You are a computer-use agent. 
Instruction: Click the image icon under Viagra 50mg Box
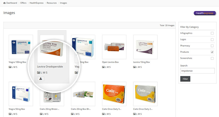[x=10, y=114]
